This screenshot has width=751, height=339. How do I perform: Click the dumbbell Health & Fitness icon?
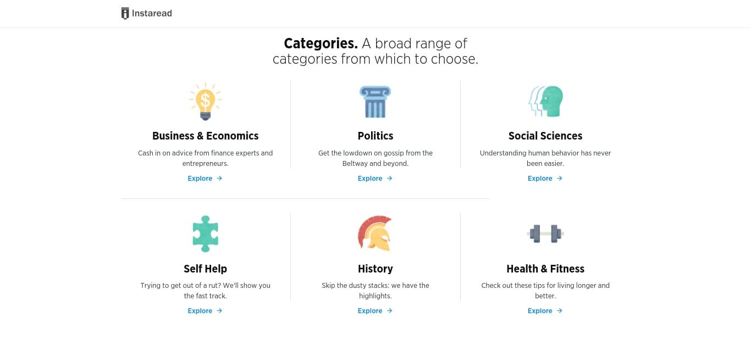[545, 234]
